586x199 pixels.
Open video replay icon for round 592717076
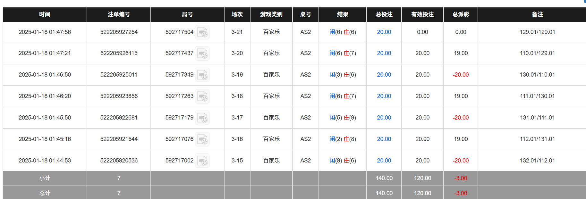tap(202, 139)
